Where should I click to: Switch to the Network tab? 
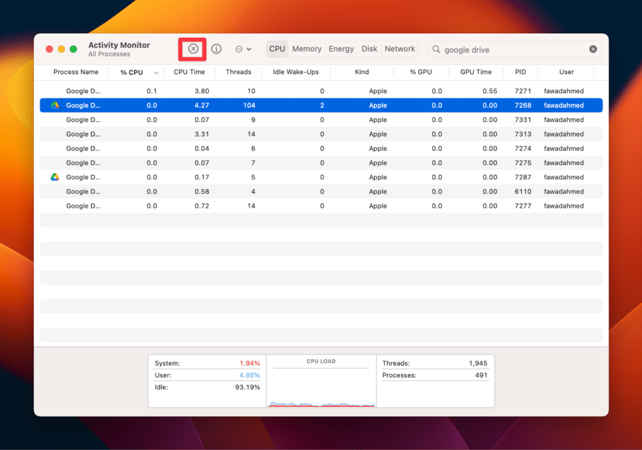tap(399, 49)
